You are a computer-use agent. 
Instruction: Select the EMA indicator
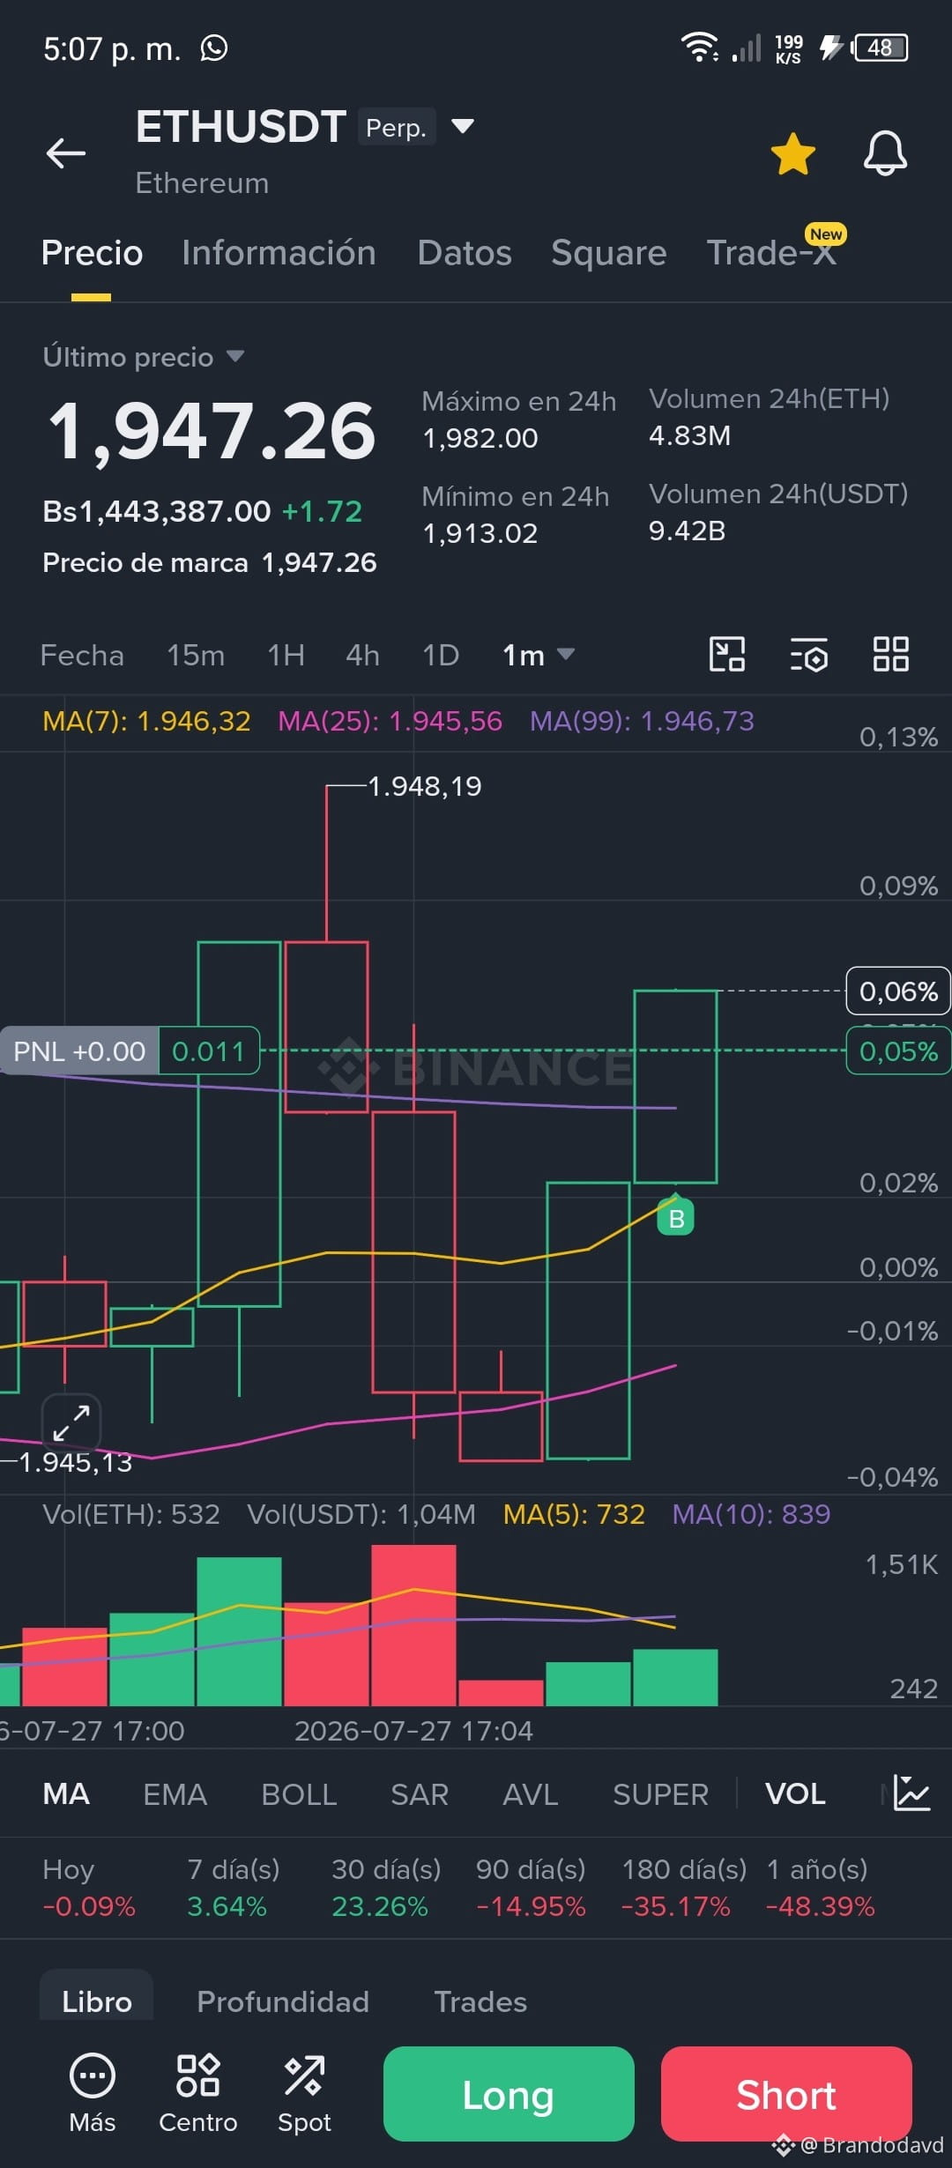tap(175, 1794)
